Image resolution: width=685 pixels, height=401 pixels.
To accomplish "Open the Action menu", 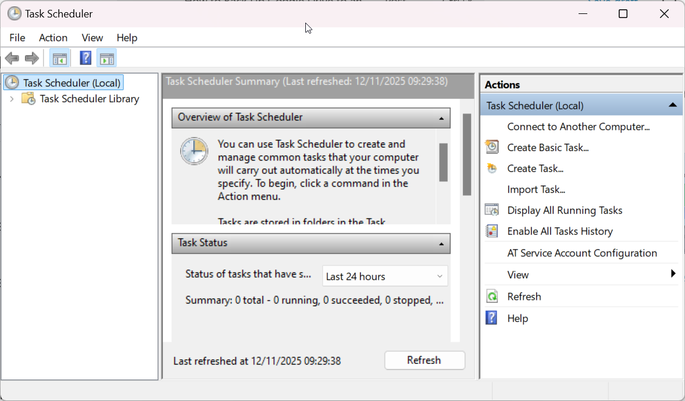I will [53, 38].
